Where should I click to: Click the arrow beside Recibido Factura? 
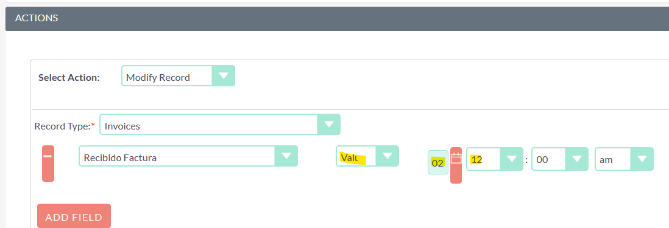coord(286,156)
